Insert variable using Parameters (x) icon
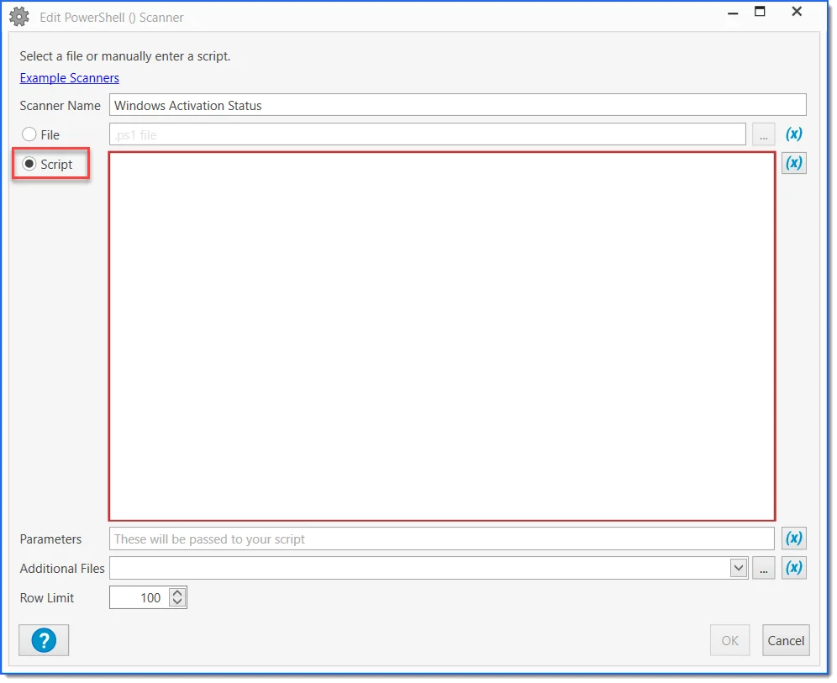Viewport: 837px width, 683px height. tap(793, 539)
